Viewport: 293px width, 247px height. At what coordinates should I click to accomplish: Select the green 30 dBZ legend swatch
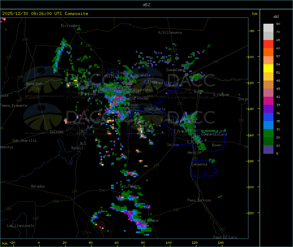tap(268, 133)
